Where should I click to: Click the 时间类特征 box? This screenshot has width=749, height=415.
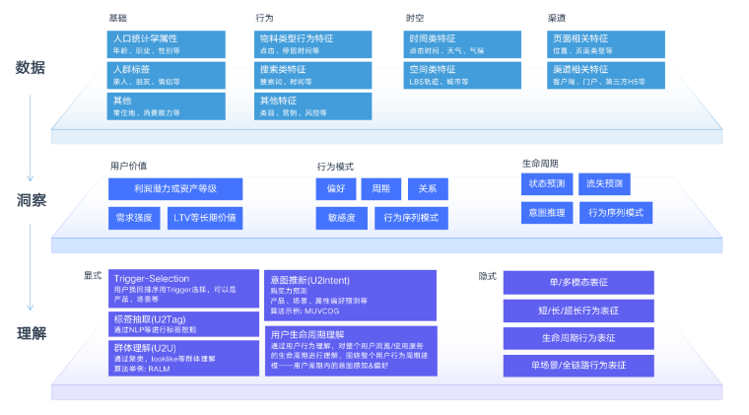point(462,44)
